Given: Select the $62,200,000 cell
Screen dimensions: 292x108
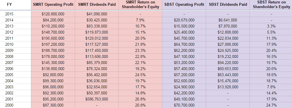Looking at the screenshot, I should tap(184, 50).
